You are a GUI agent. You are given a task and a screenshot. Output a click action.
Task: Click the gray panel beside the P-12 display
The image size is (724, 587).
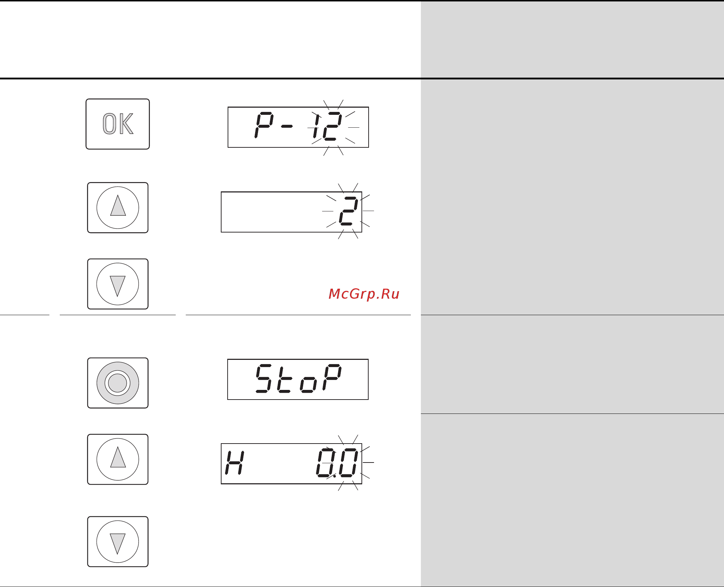[x=572, y=197]
